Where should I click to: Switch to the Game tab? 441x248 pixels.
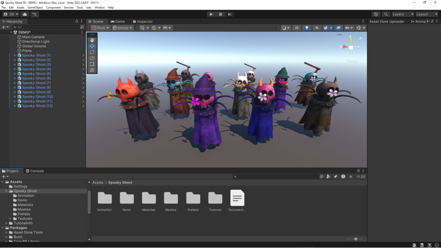coord(118,21)
